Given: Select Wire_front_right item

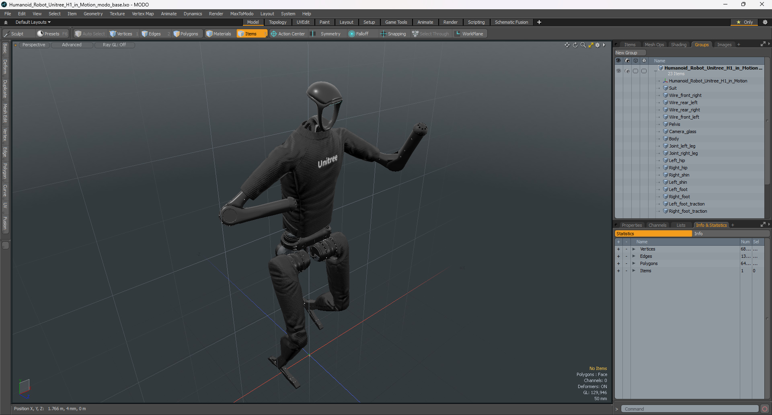Looking at the screenshot, I should [x=685, y=95].
